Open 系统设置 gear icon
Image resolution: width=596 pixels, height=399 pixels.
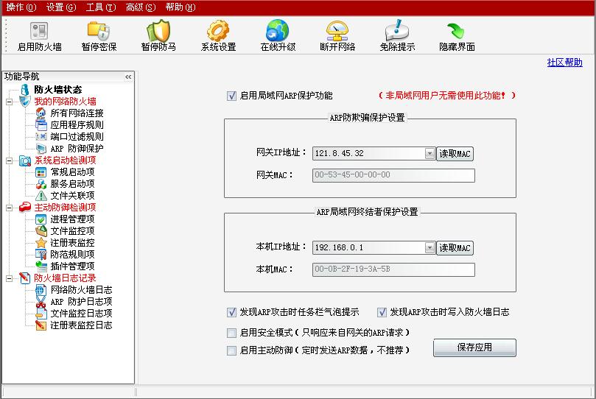(x=218, y=32)
